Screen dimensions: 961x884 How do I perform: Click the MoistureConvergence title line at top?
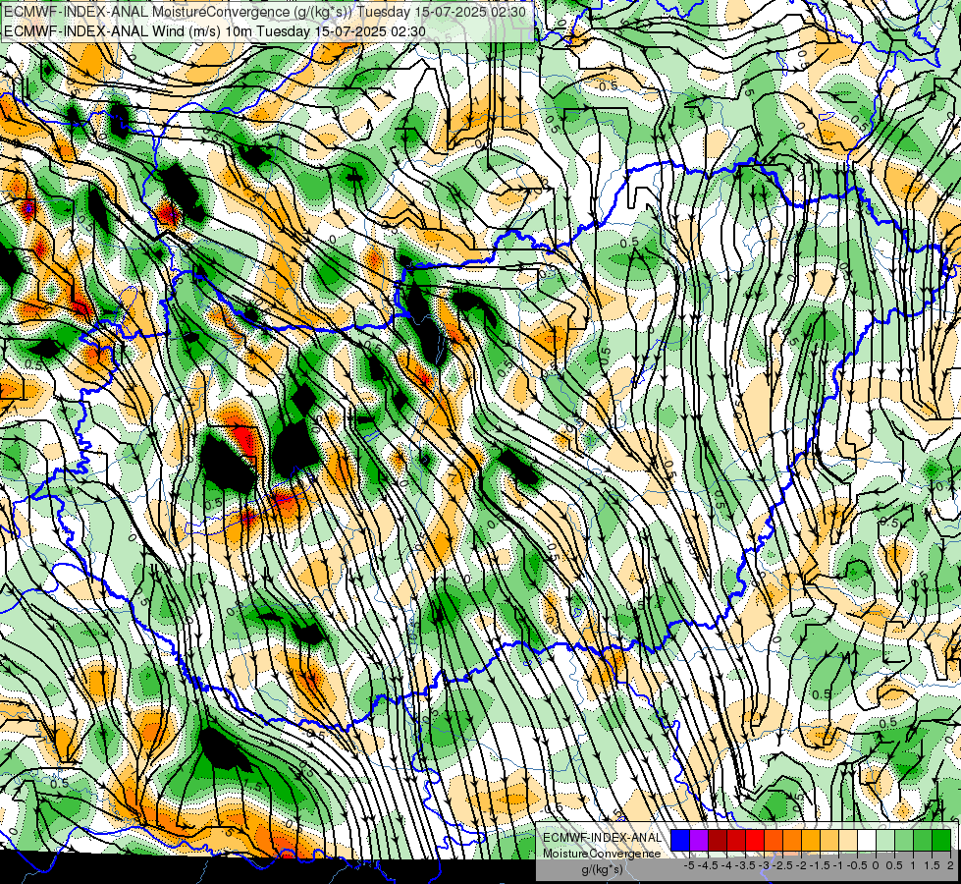[x=265, y=12]
